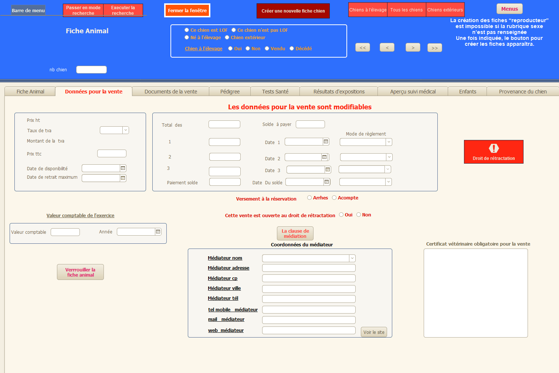
Task: Open calendar picker for Date de disponibilité
Action: pos(123,168)
